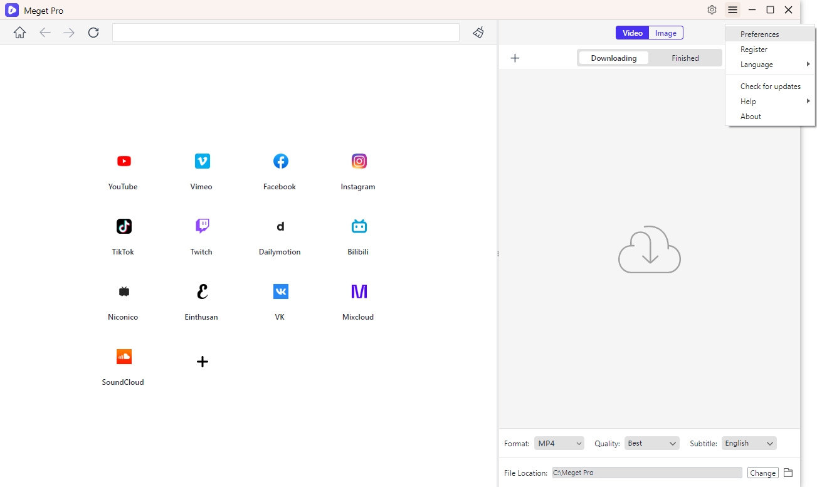
Task: Maximize the Meget Pro window
Action: pos(770,10)
